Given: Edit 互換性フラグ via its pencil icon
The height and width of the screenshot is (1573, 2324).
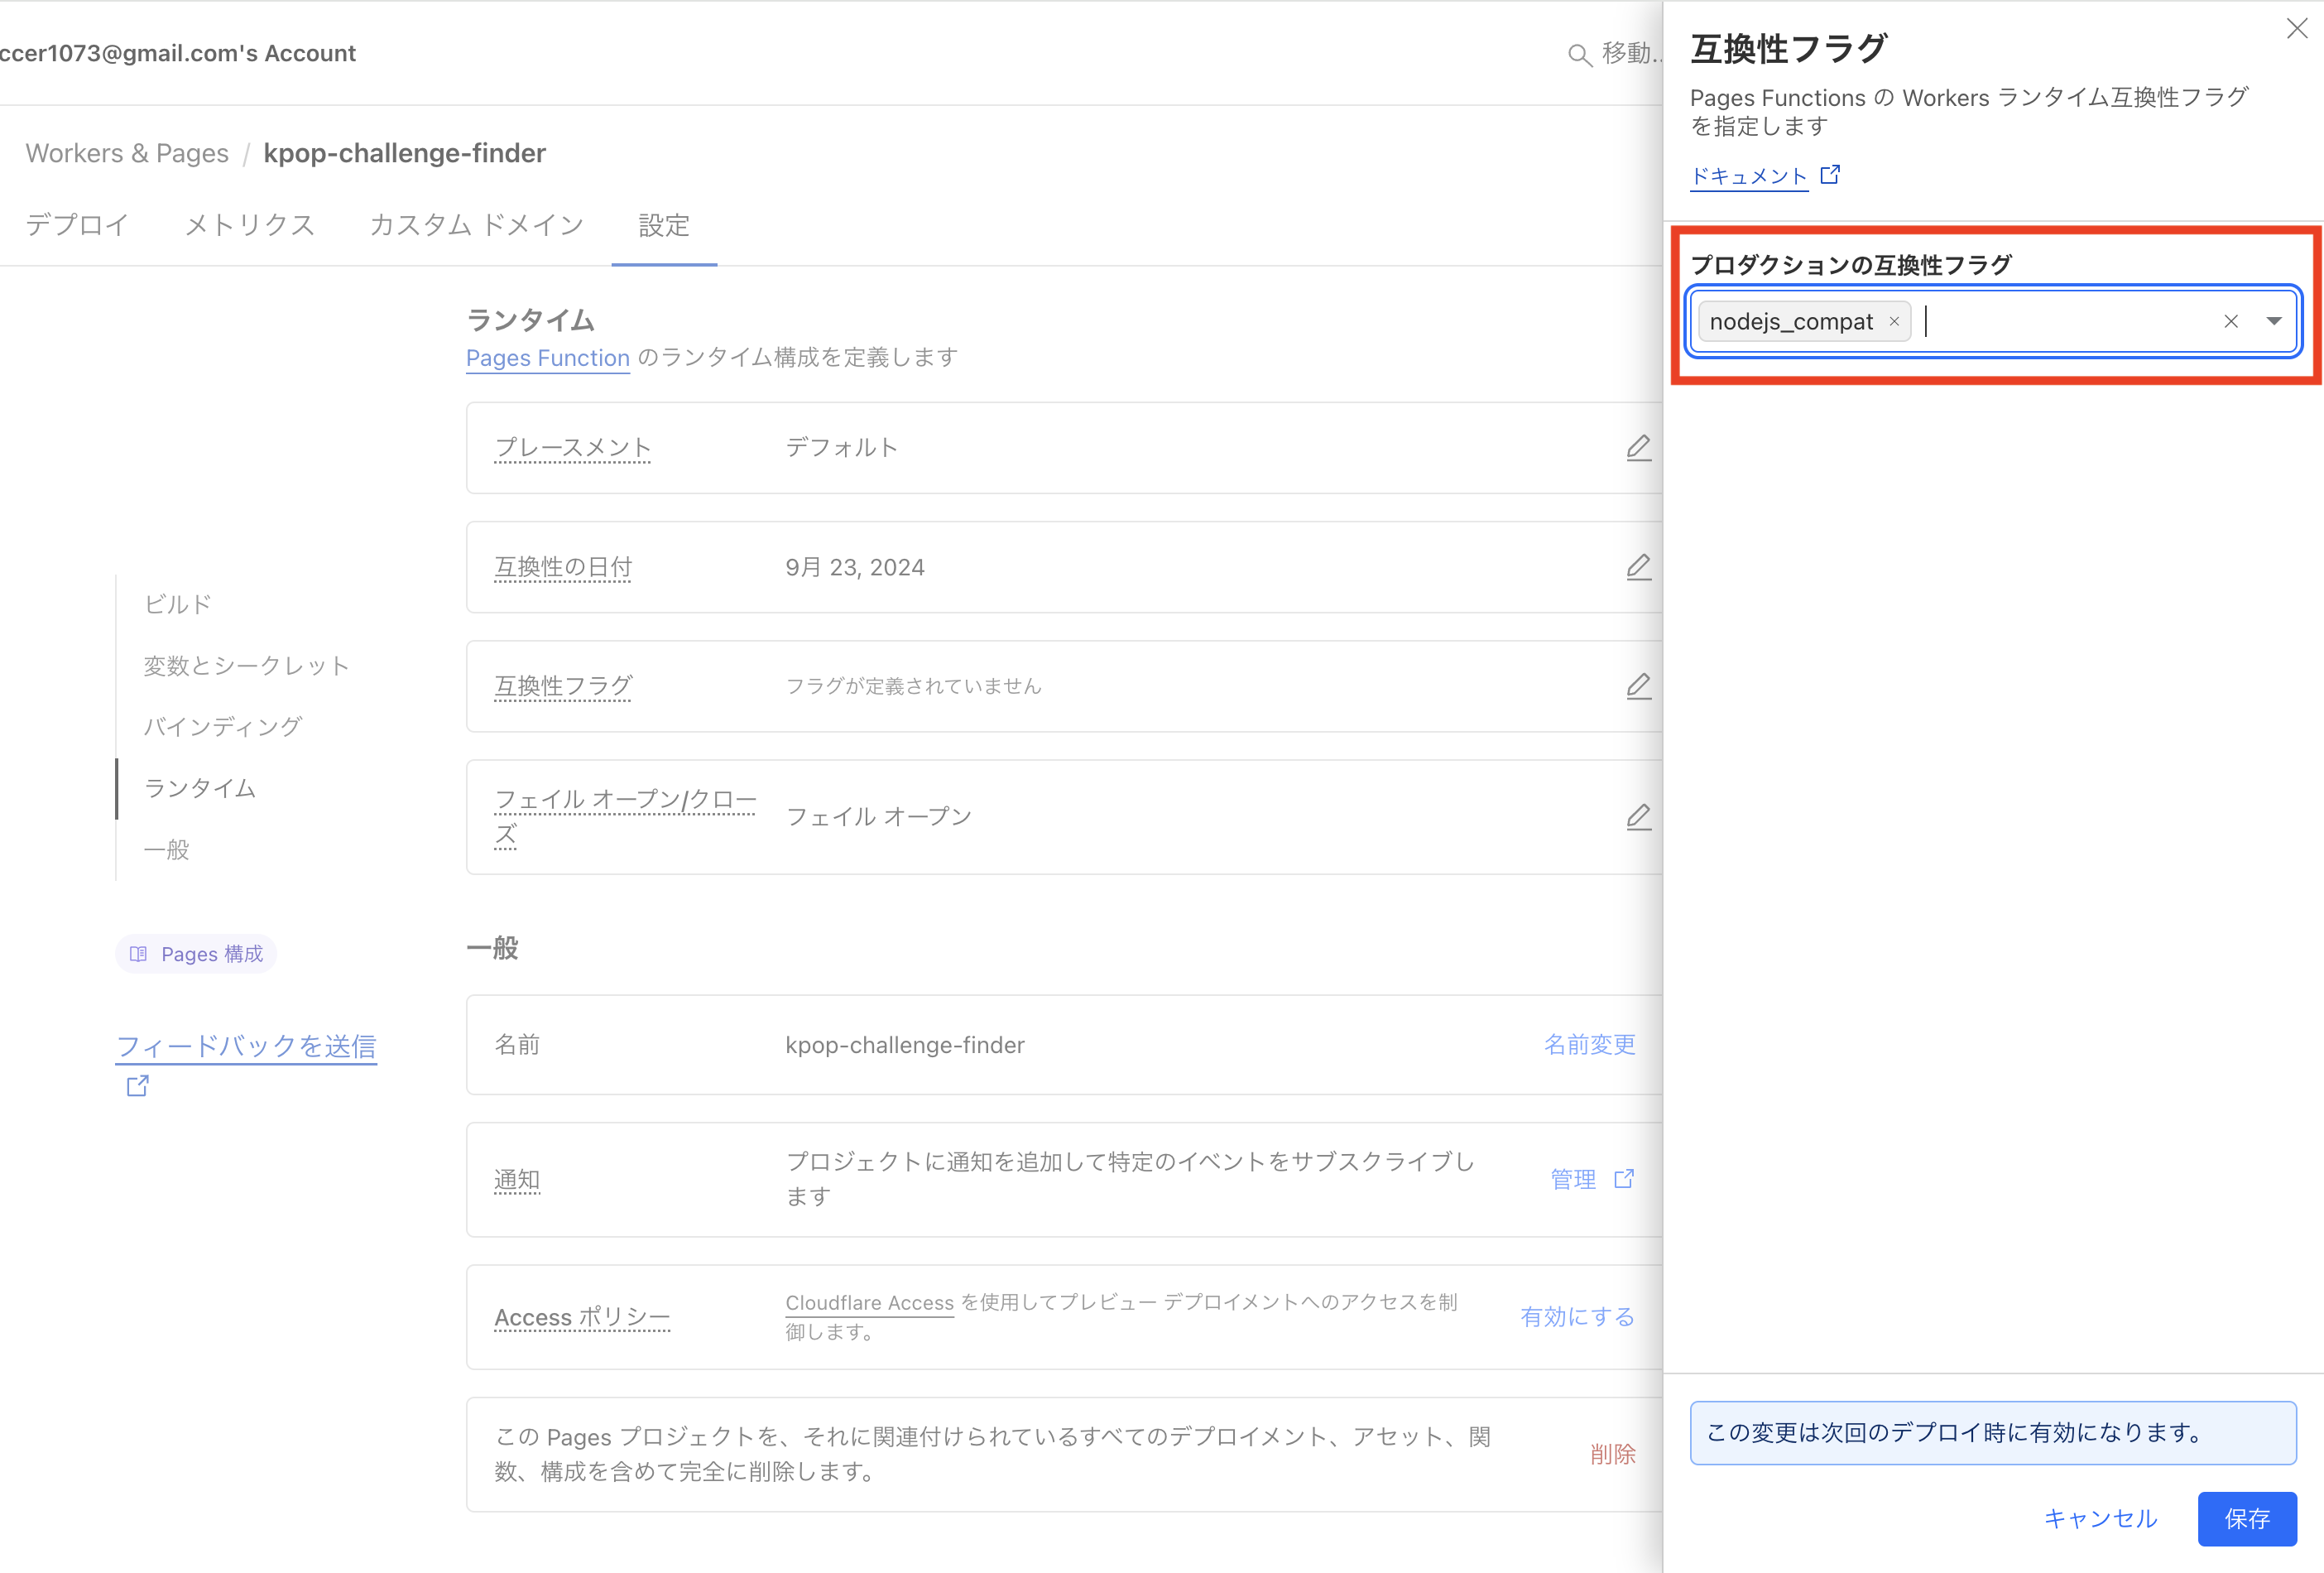Looking at the screenshot, I should 1639,686.
